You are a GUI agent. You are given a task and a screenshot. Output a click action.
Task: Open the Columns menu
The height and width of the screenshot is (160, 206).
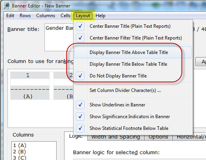coord(46,16)
